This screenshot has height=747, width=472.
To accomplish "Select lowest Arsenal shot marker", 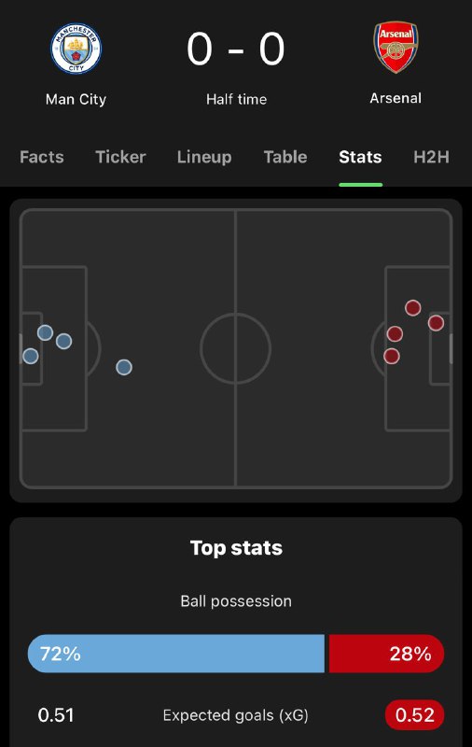I will coord(392,356).
